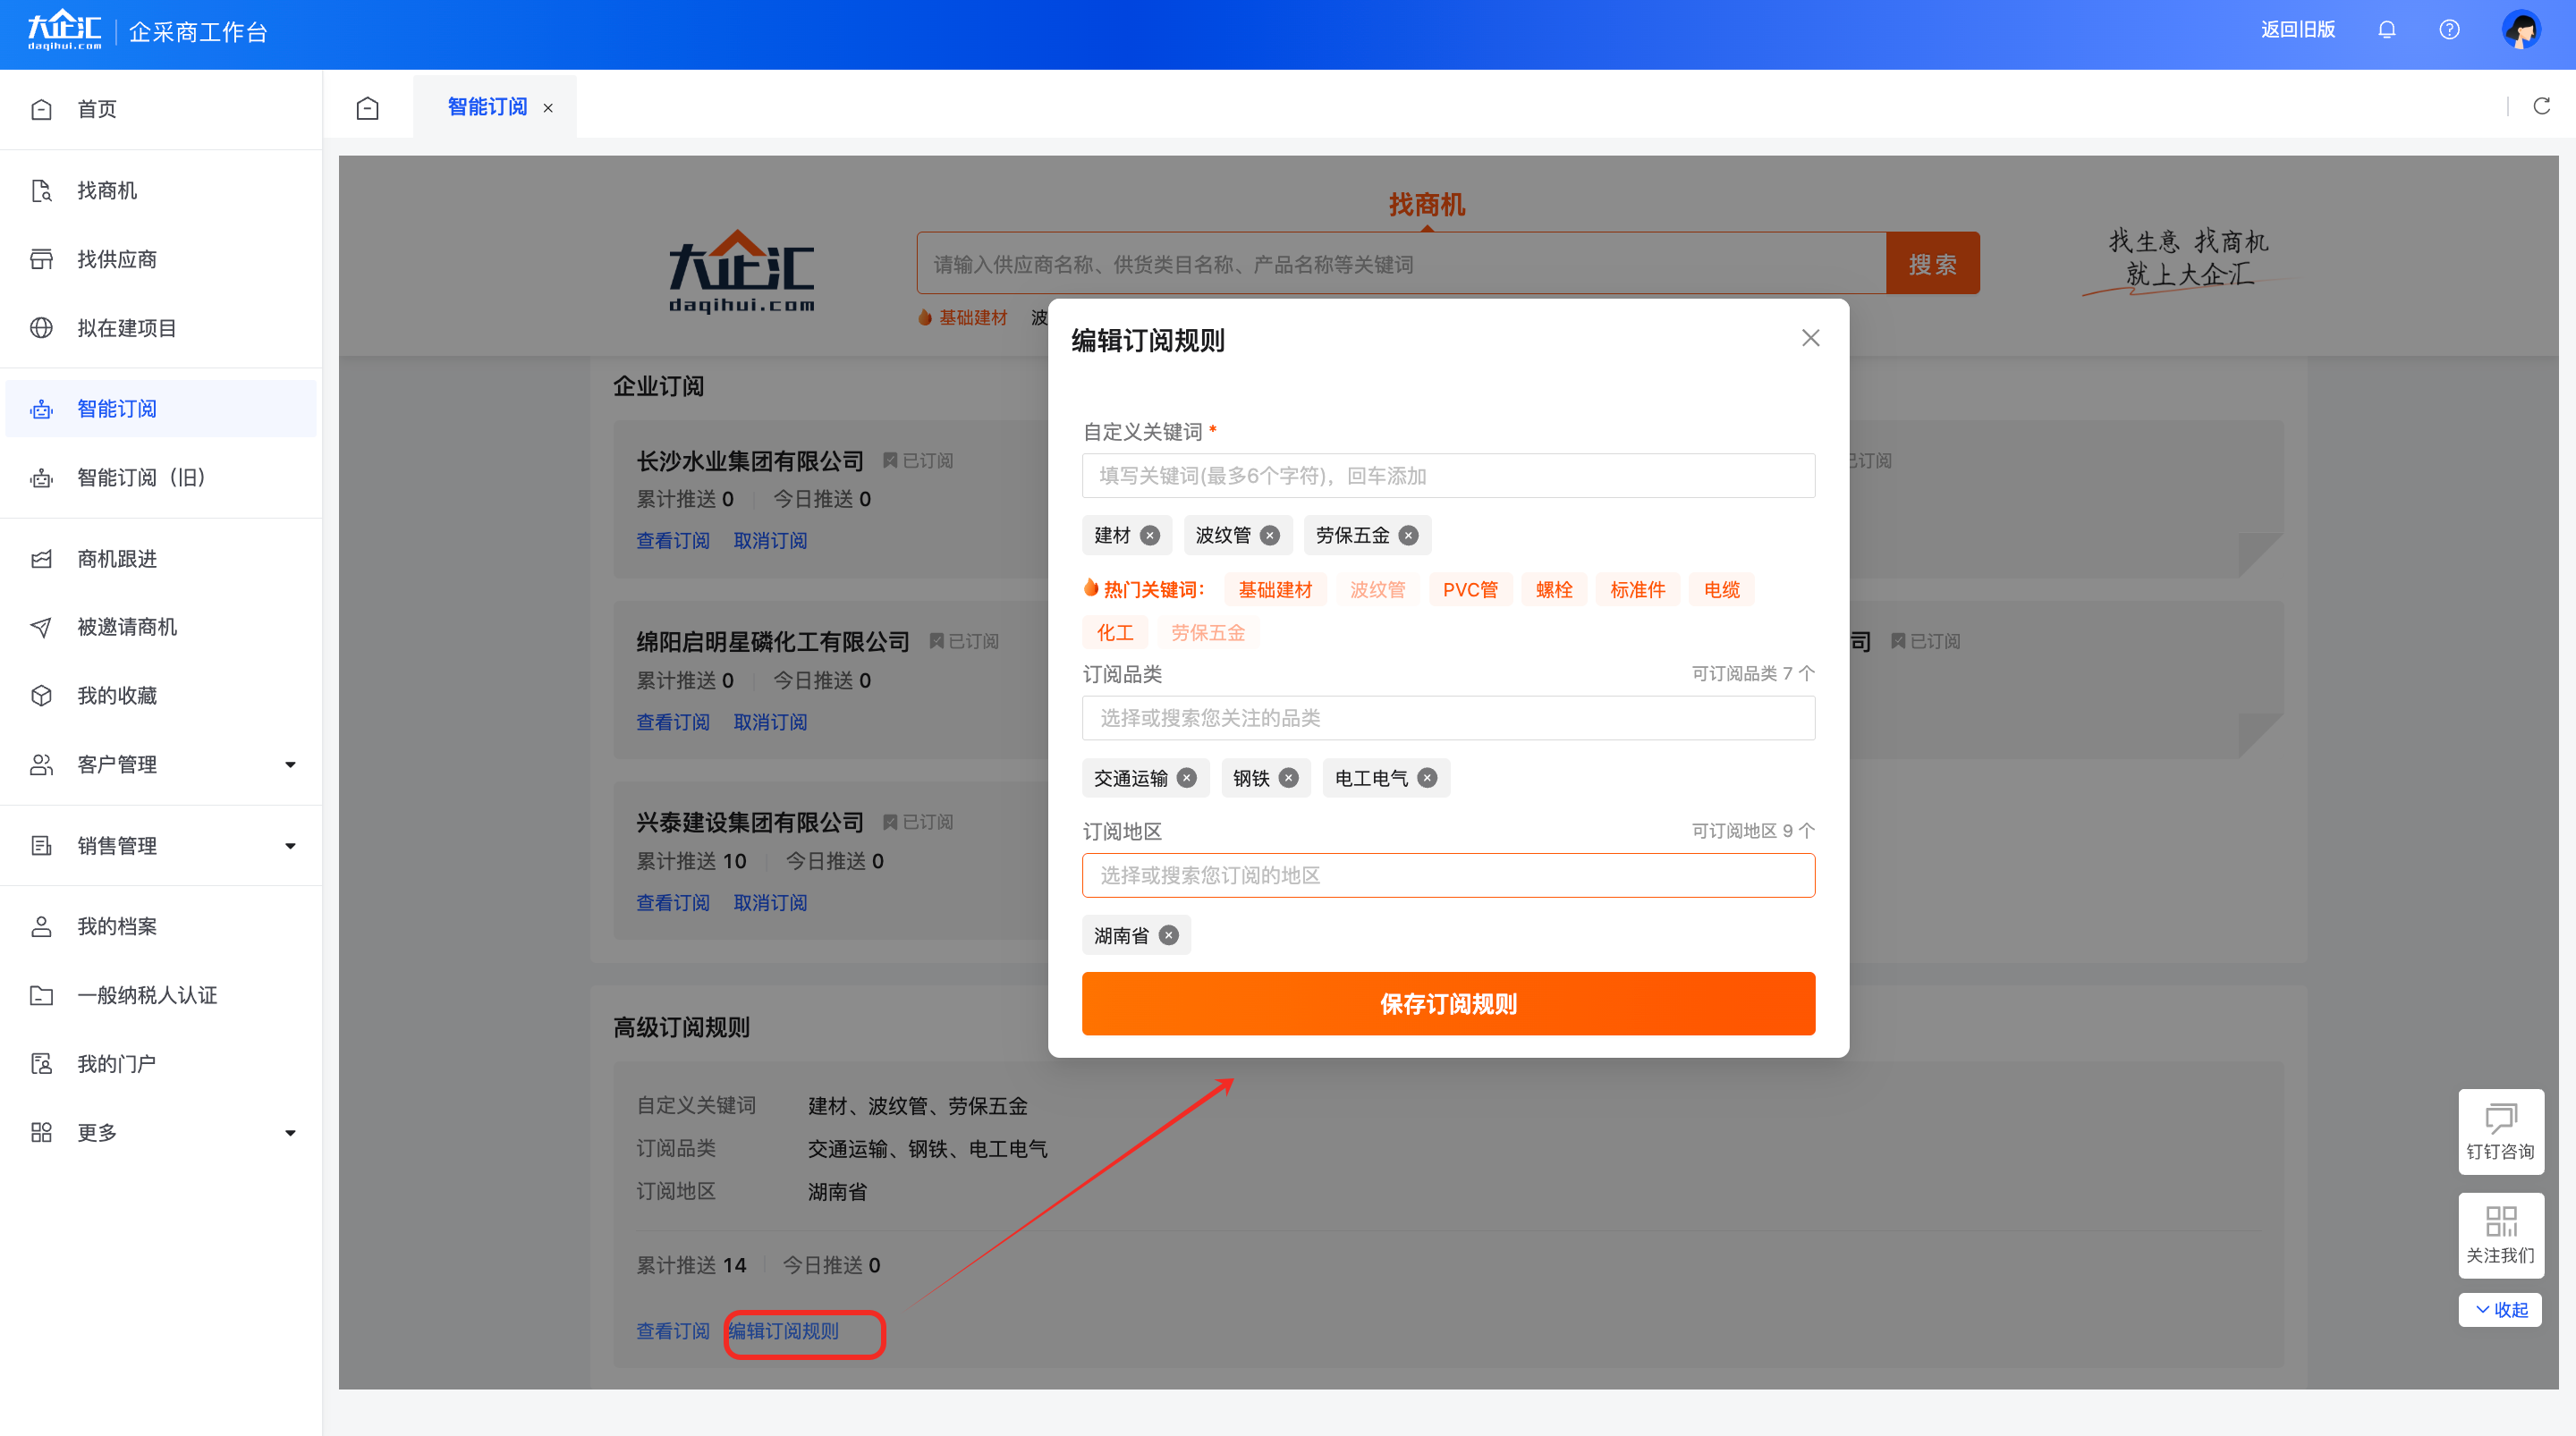Open help question mark icon
The width and height of the screenshot is (2576, 1436).
tap(2449, 29)
